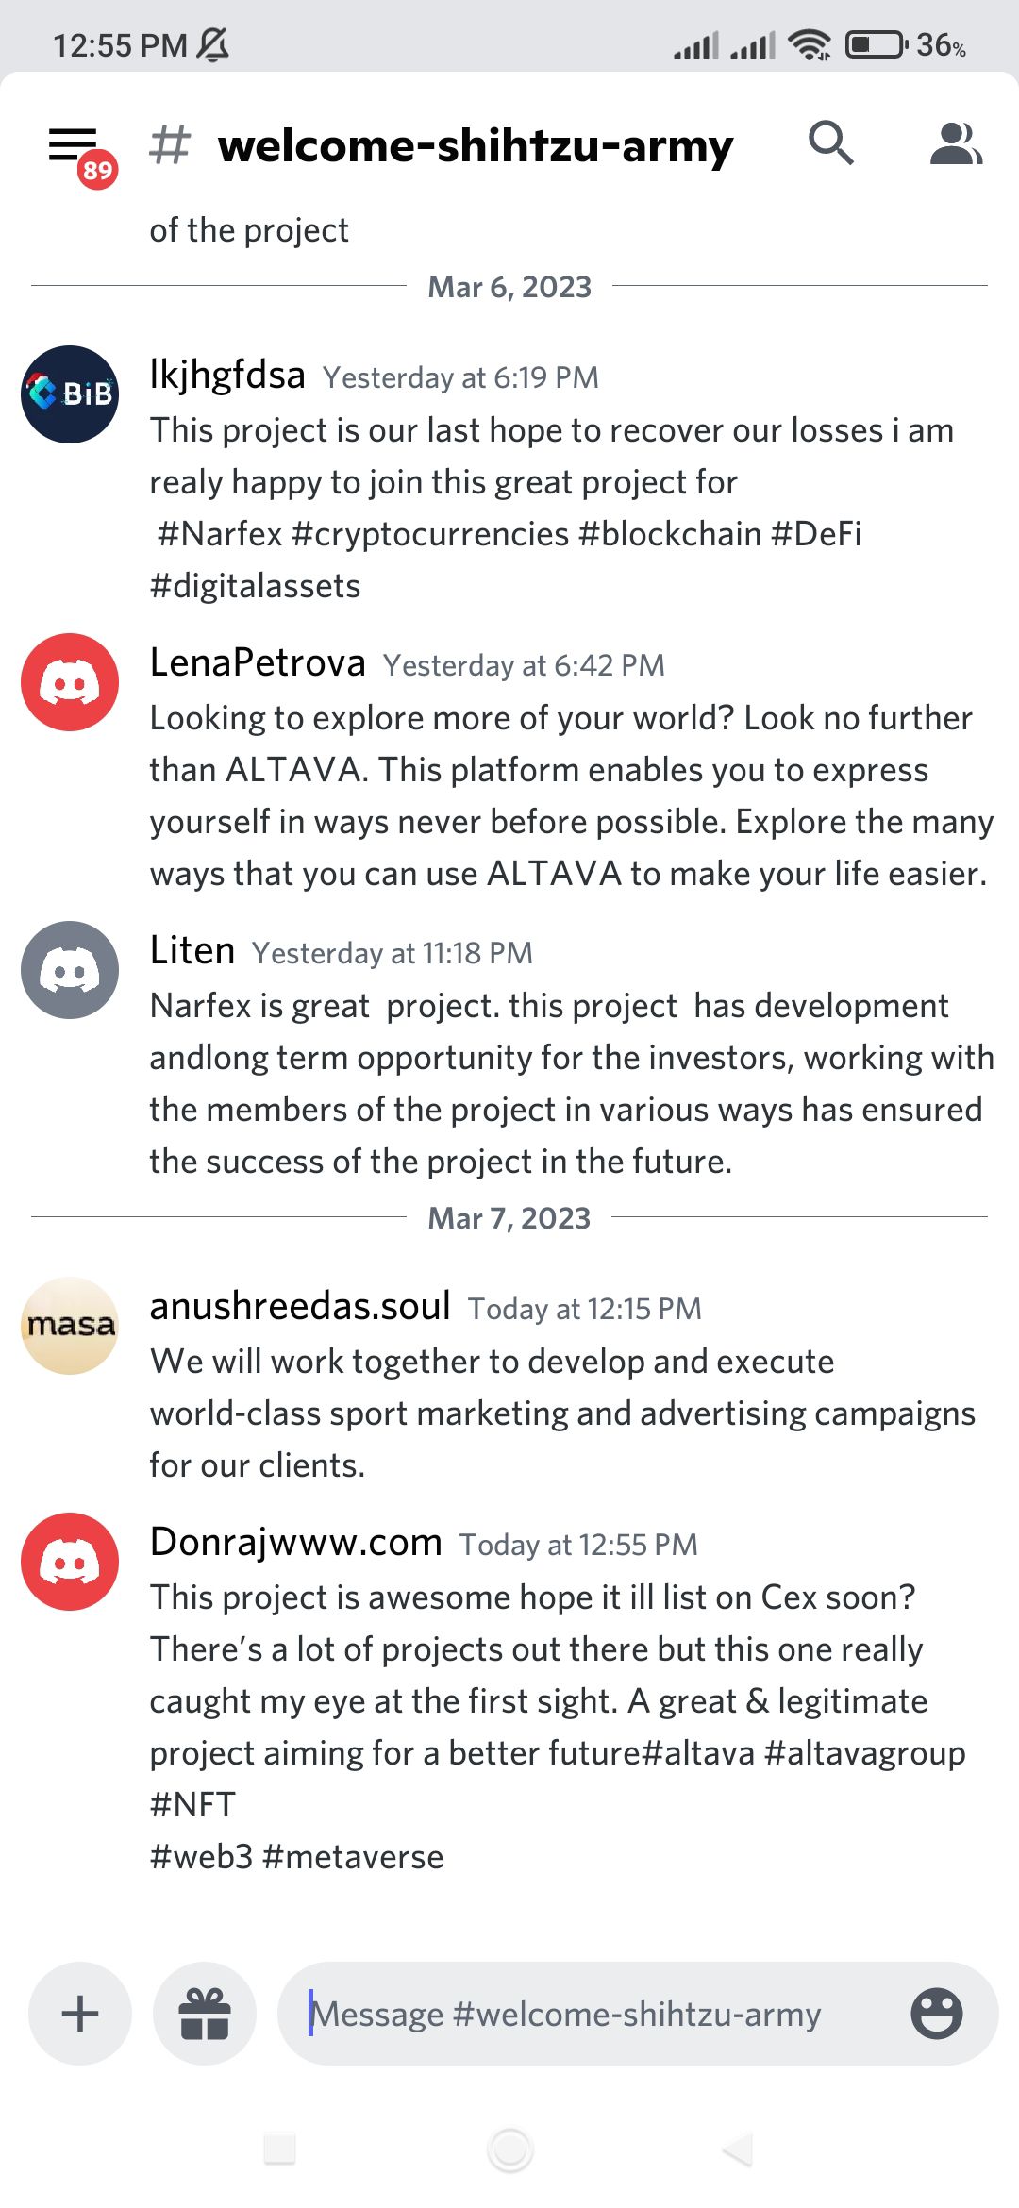Tap the Android recents square button
1019x2208 pixels.
(x=280, y=2149)
